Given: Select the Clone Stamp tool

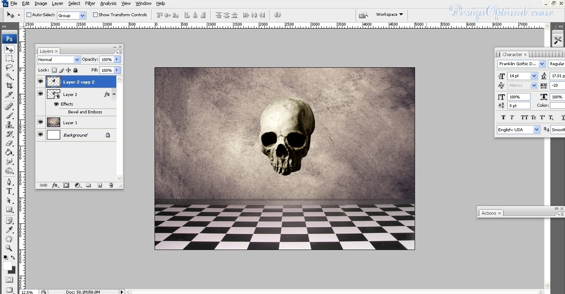Looking at the screenshot, I should (x=9, y=125).
